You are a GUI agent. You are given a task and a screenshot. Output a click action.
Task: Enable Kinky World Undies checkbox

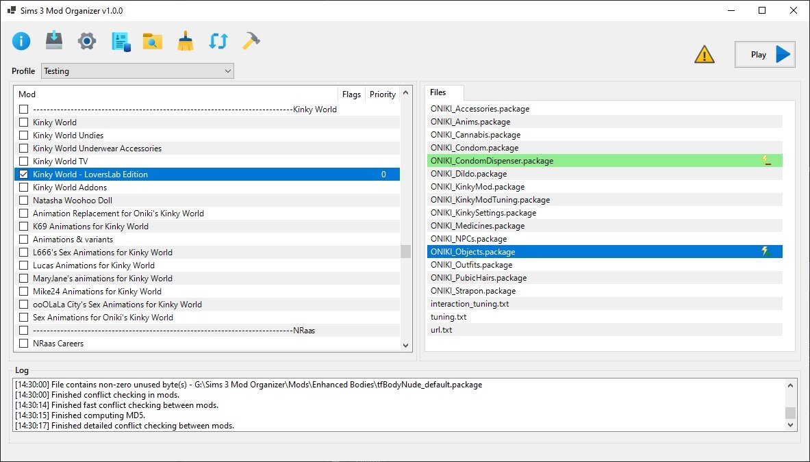(x=24, y=136)
